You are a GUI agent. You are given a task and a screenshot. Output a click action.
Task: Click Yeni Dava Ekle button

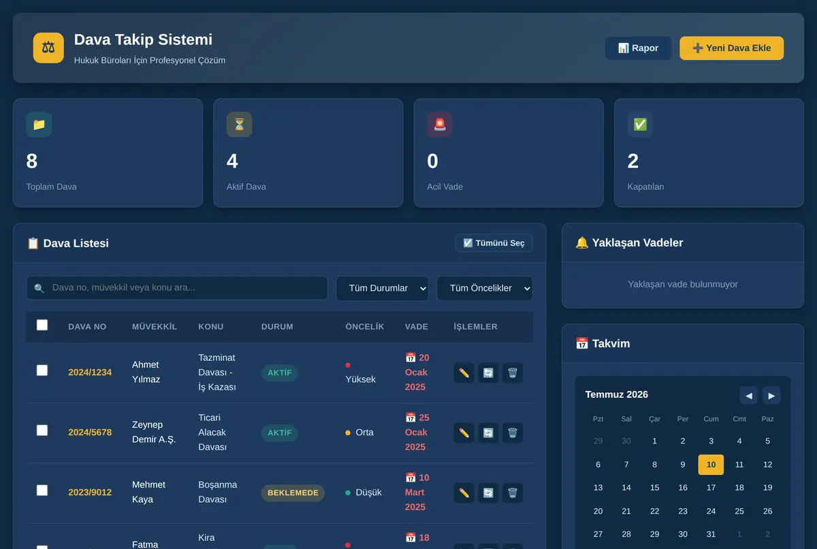(732, 48)
